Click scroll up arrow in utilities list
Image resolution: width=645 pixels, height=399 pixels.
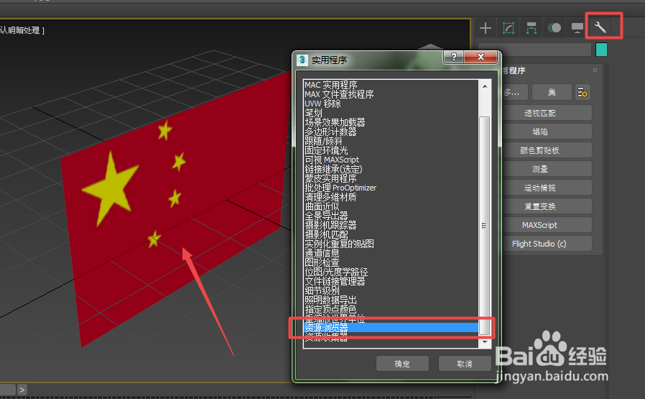tap(485, 86)
